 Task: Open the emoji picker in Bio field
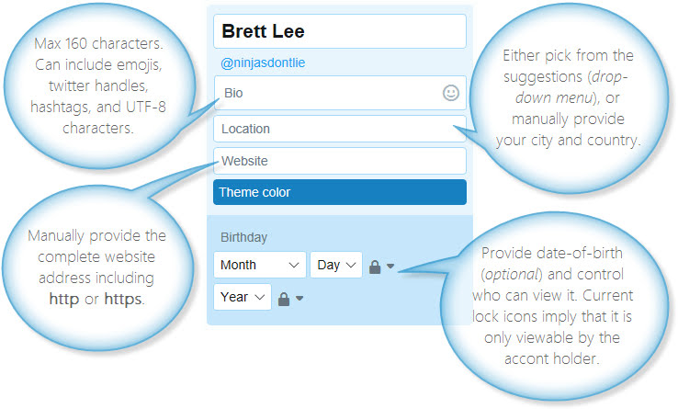[450, 93]
